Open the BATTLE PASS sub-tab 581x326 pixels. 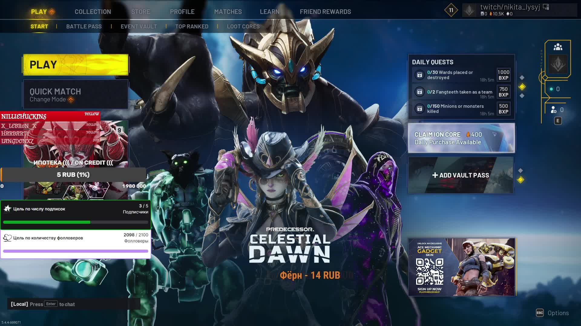tap(84, 27)
